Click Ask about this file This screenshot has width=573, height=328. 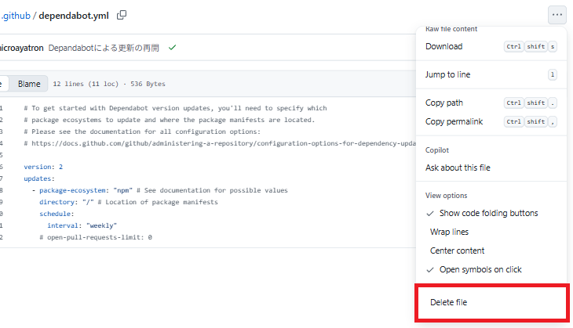(458, 168)
